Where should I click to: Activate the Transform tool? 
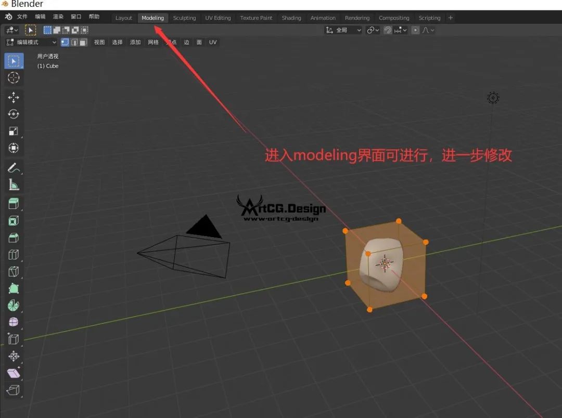pyautogui.click(x=14, y=148)
